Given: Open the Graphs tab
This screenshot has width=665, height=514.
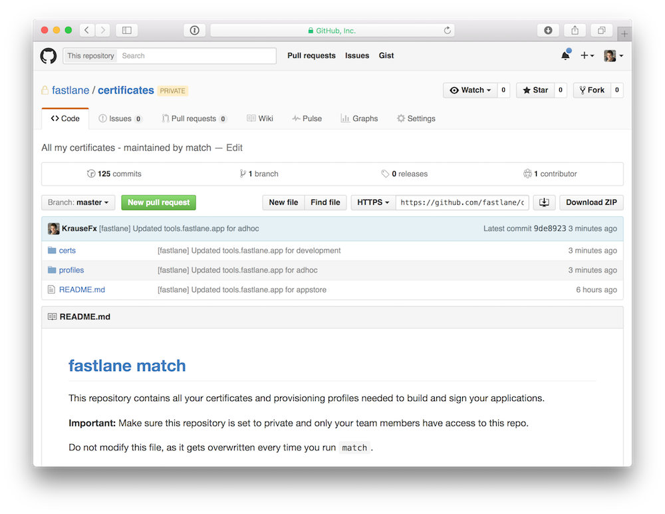Looking at the screenshot, I should click(359, 118).
